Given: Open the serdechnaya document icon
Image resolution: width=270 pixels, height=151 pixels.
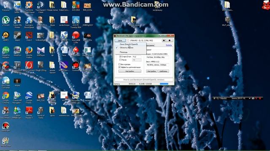Looking at the screenshot, I should [x=64, y=21].
